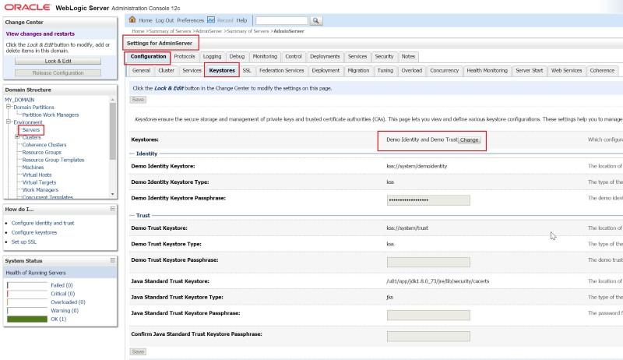The height and width of the screenshot is (360, 623).
Task: Open the Logging tab
Action: pos(212,57)
